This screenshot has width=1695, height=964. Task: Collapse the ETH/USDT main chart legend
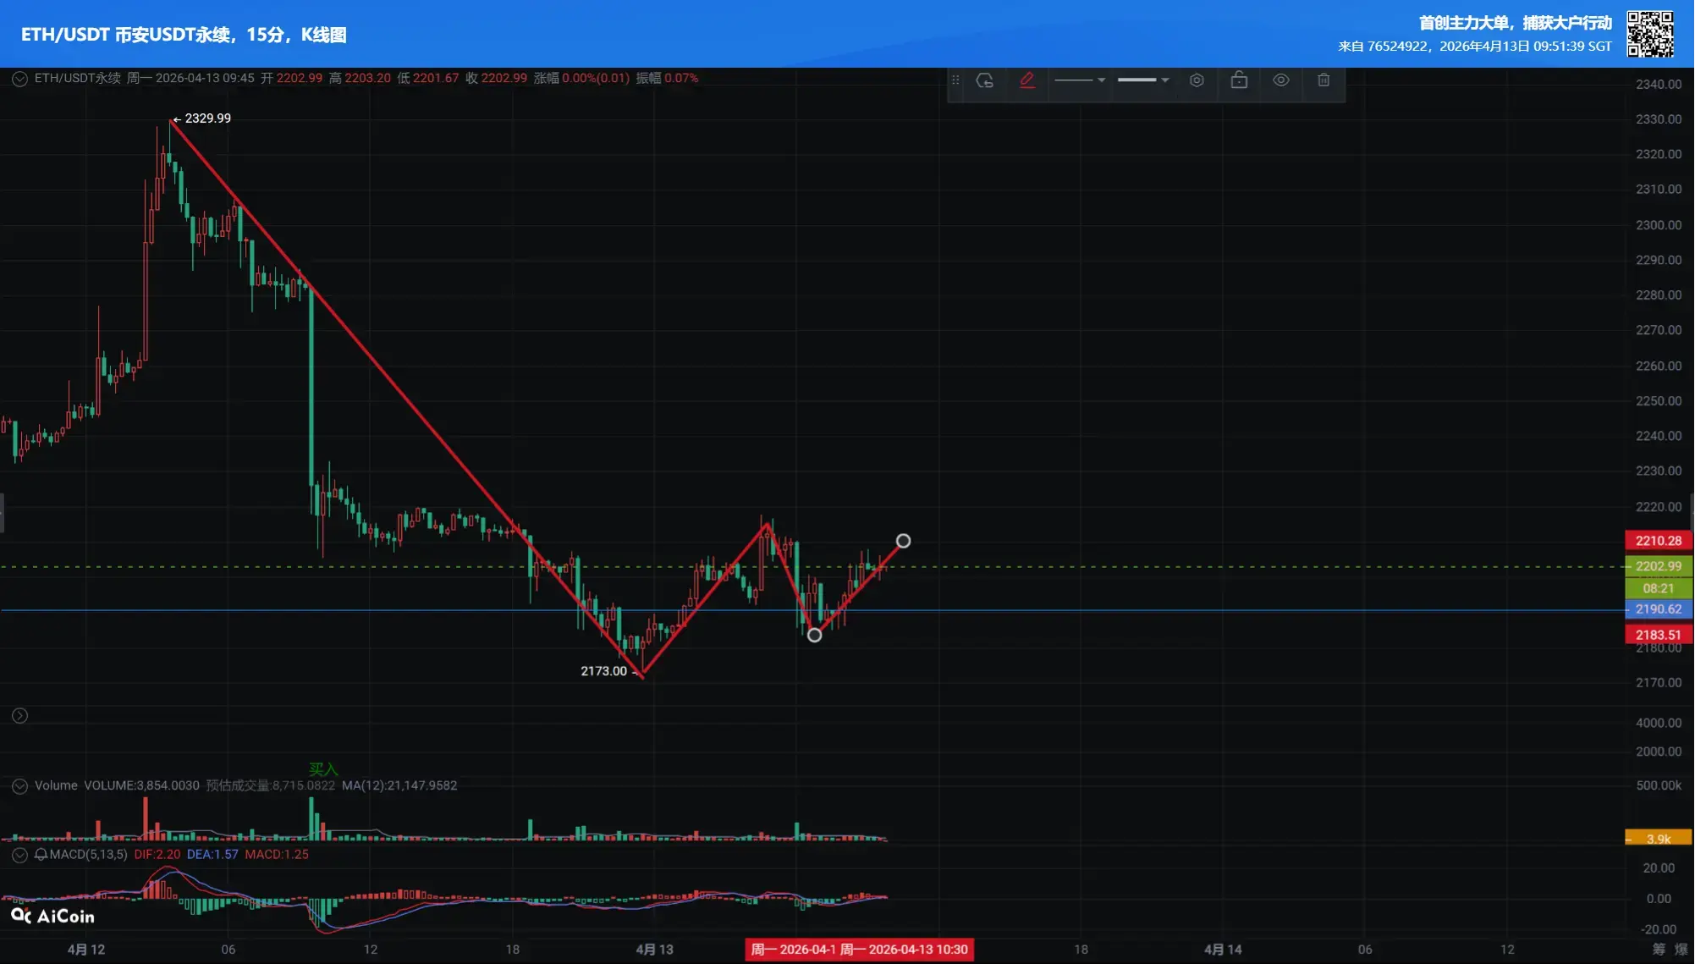point(19,79)
